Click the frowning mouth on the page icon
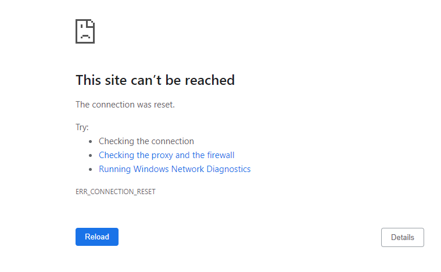The height and width of the screenshot is (272, 441). coord(85,36)
